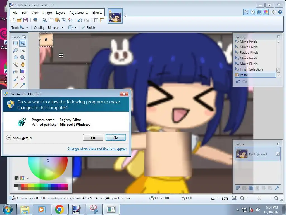Expand the image list arrow beside thumbnail
Screen dimensions: 286x215
click(125, 16)
